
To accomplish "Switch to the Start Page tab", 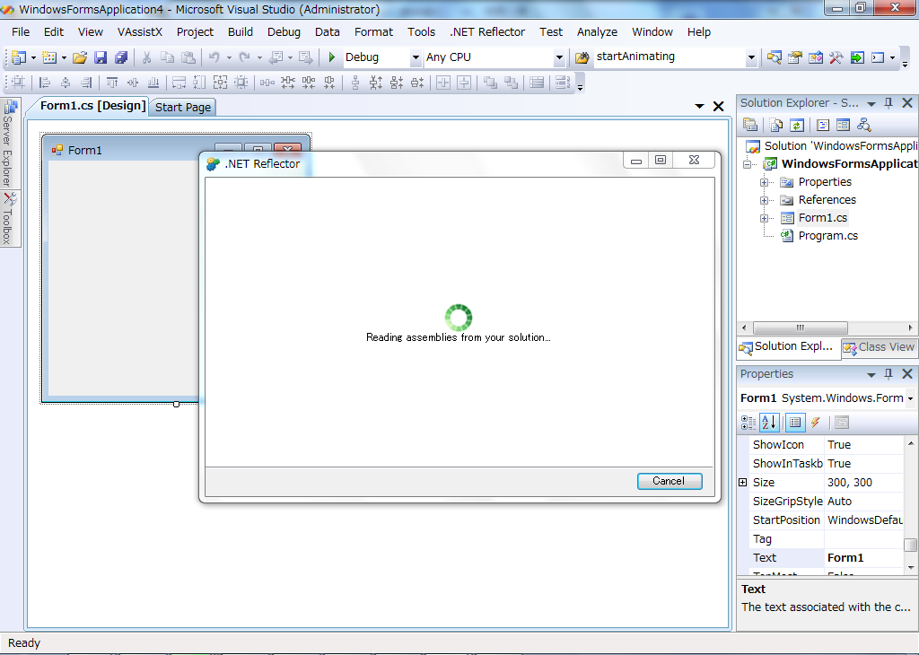I will click(x=182, y=107).
